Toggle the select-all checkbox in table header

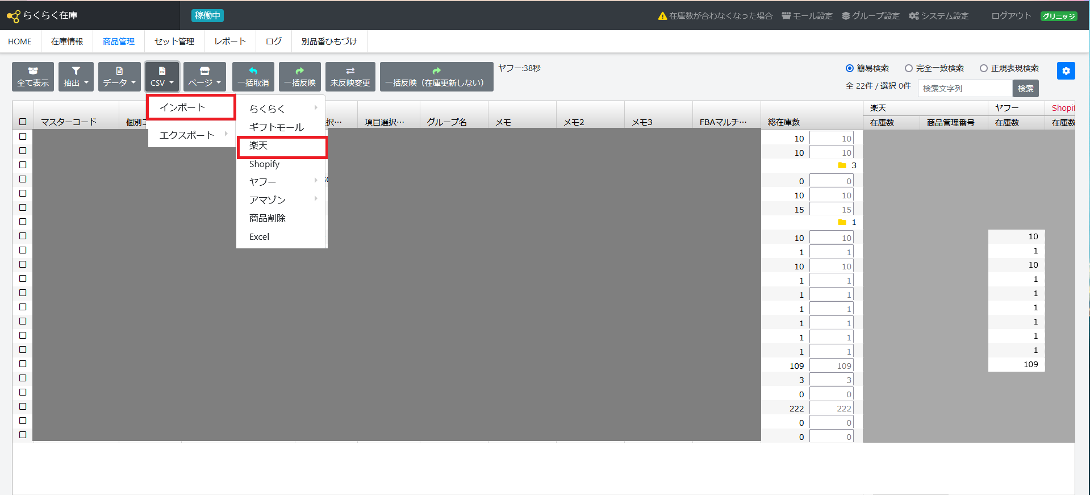pos(23,122)
